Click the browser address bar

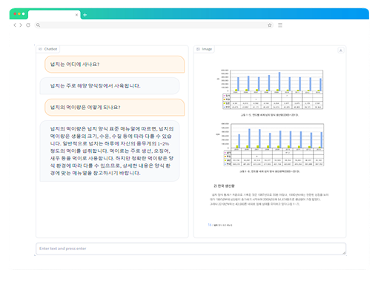(153, 25)
